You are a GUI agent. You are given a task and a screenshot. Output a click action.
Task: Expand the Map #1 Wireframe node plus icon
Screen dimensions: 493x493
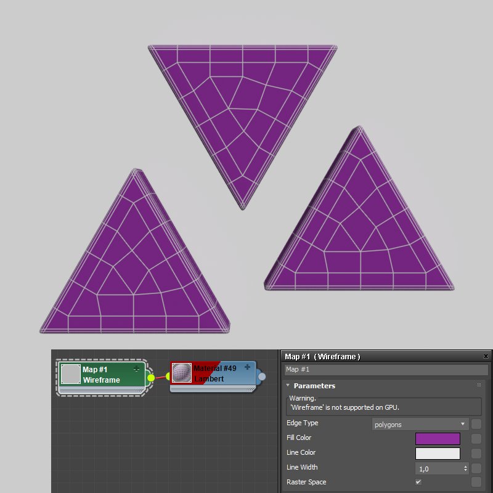pyautogui.click(x=136, y=369)
